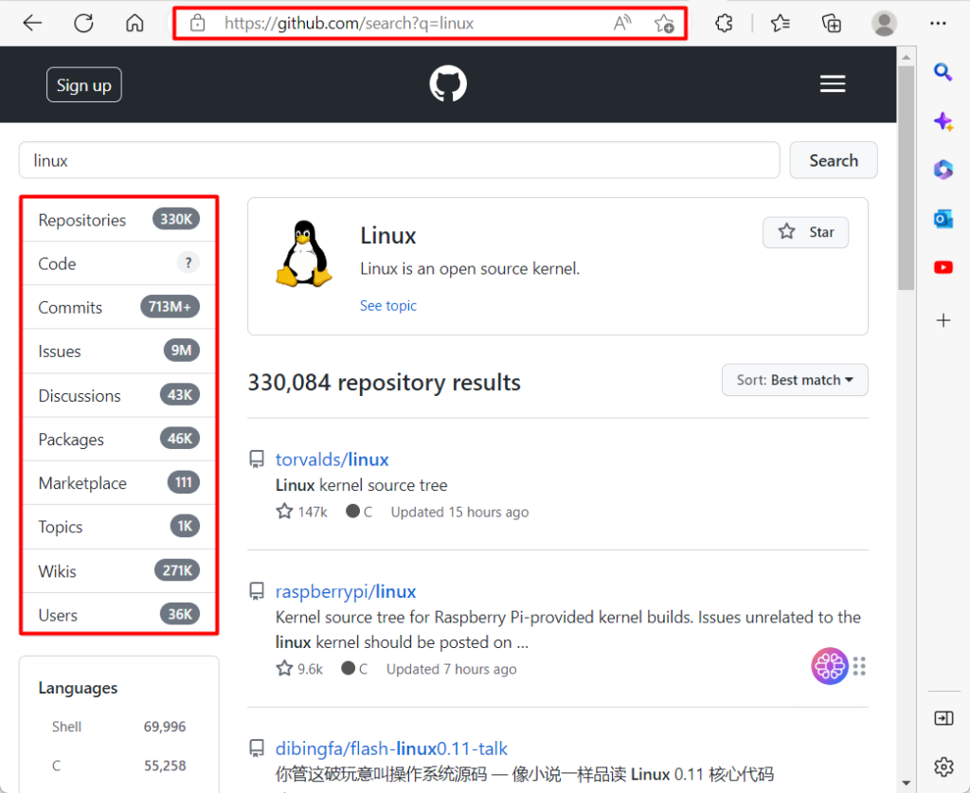Click the Search button
Screen dimensions: 970x793
pos(834,160)
